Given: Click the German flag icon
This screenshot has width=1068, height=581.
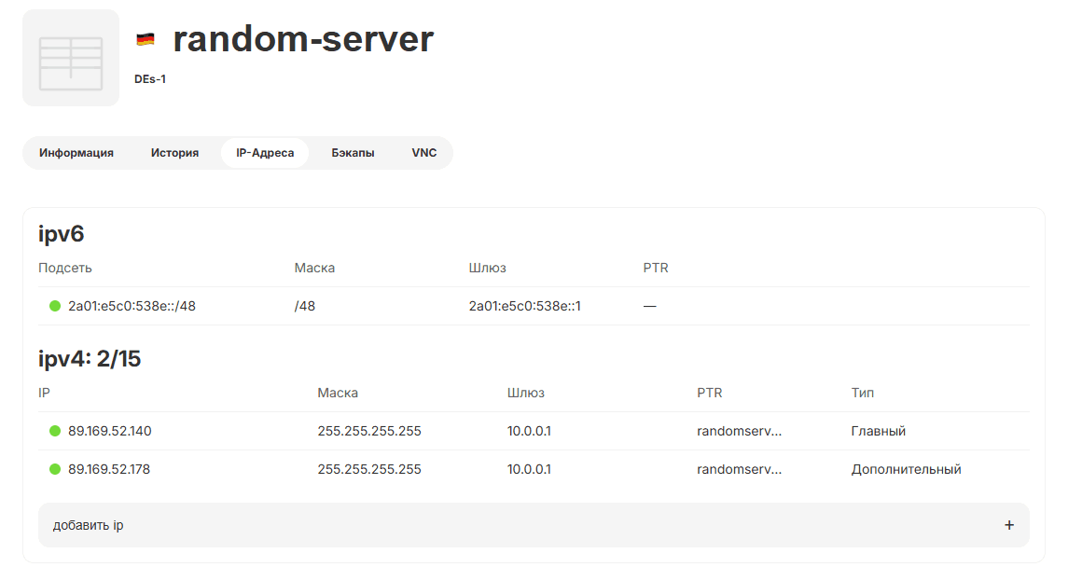Looking at the screenshot, I should [x=146, y=39].
